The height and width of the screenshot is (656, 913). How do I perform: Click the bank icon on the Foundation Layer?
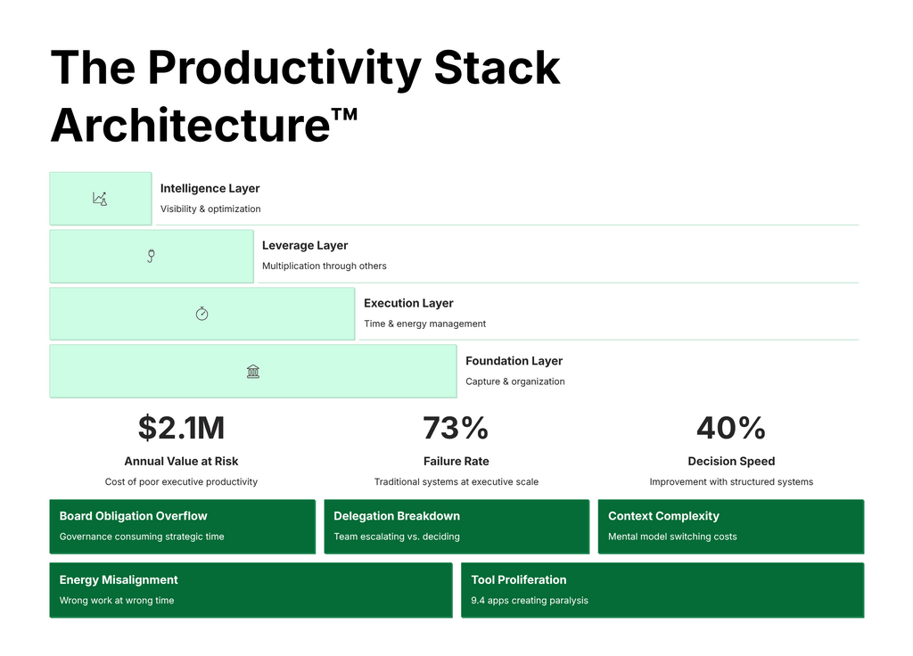253,372
